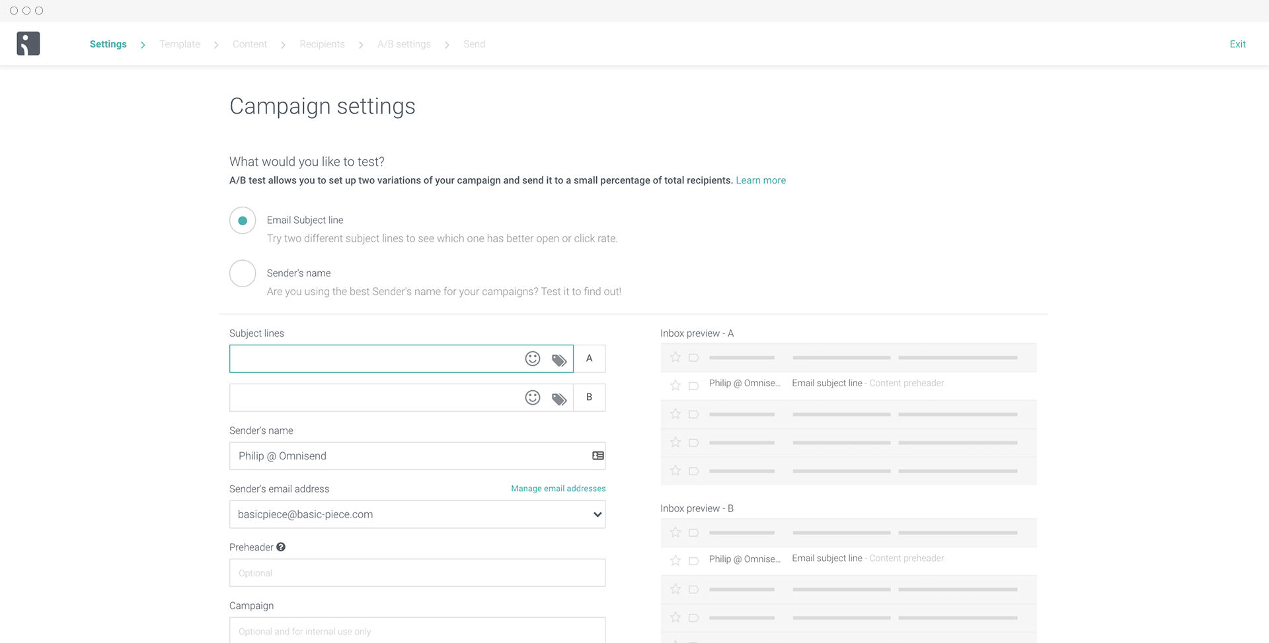Select the Email Subject line radio option
The image size is (1269, 643).
tap(243, 220)
